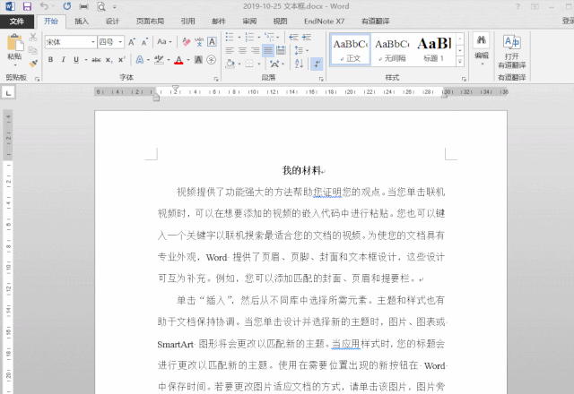Click the enclosed character icon

click(212, 60)
